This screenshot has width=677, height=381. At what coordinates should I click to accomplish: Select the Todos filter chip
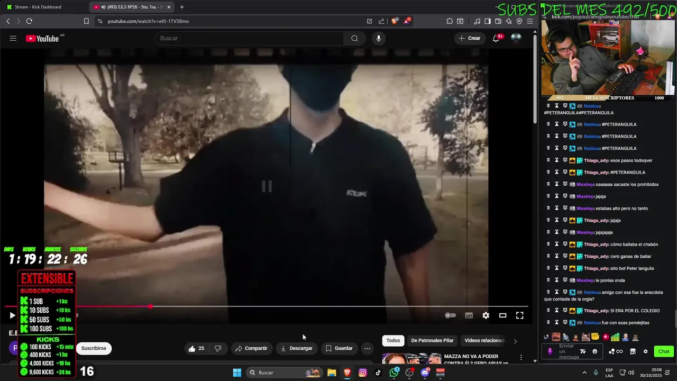pos(393,341)
